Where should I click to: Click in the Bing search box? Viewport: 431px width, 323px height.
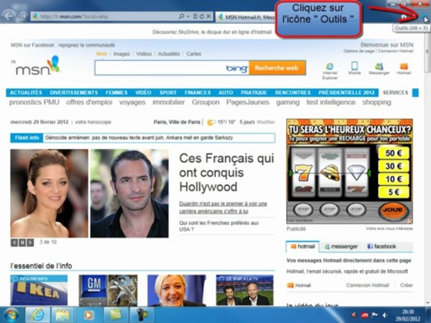pyautogui.click(x=161, y=68)
